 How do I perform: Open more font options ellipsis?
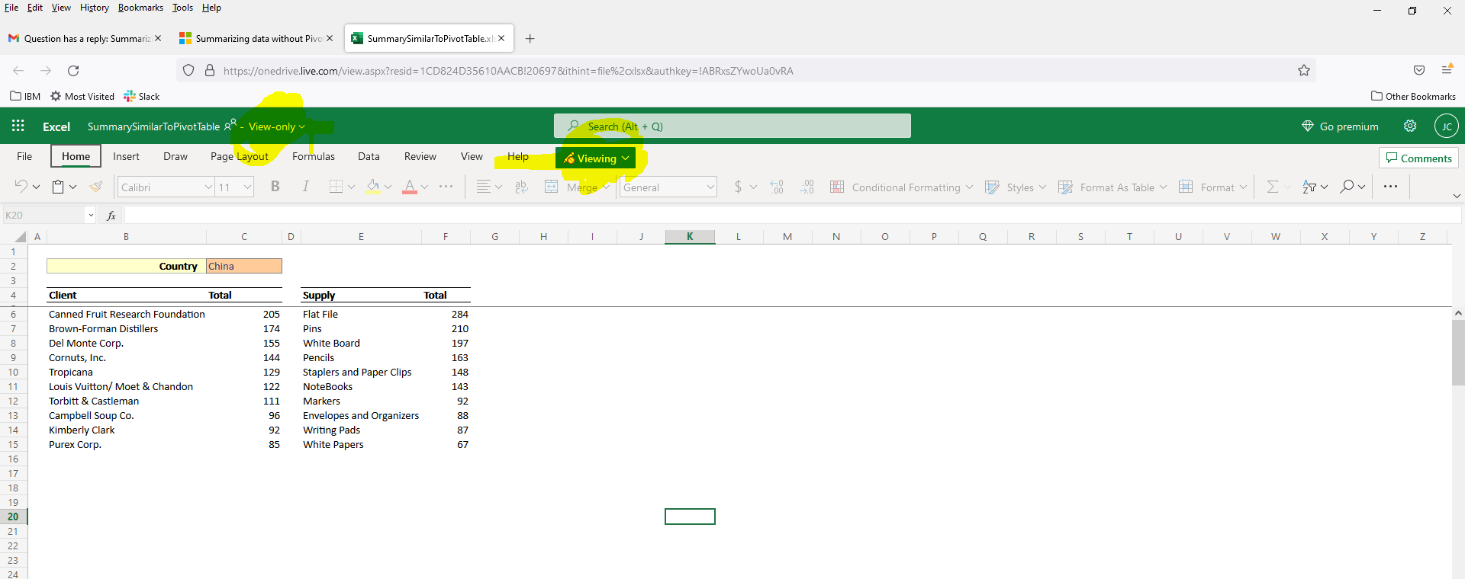446,187
